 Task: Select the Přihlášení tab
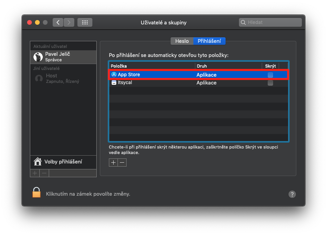[209, 41]
